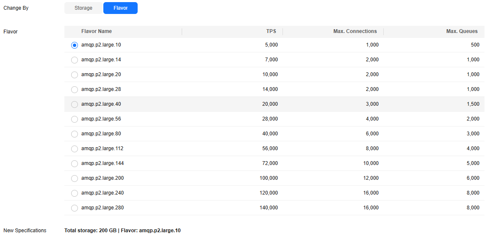Click the Flavor Name column header

pyautogui.click(x=97, y=31)
